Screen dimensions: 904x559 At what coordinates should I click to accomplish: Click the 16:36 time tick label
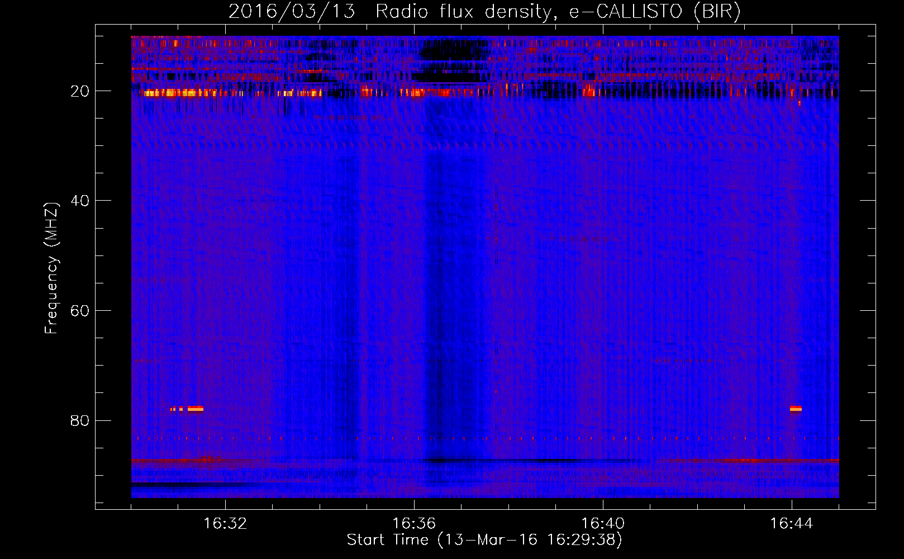click(x=414, y=524)
